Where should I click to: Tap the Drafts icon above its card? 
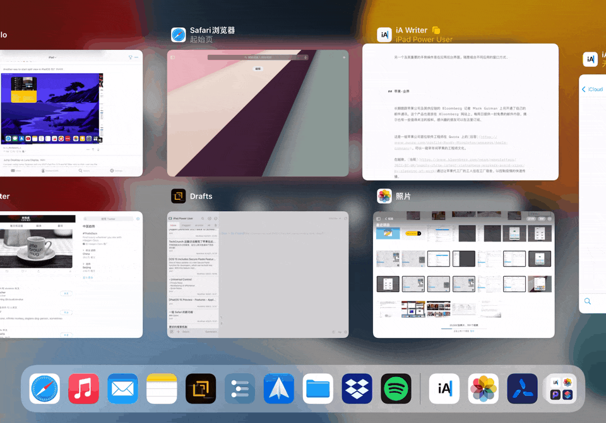point(179,196)
